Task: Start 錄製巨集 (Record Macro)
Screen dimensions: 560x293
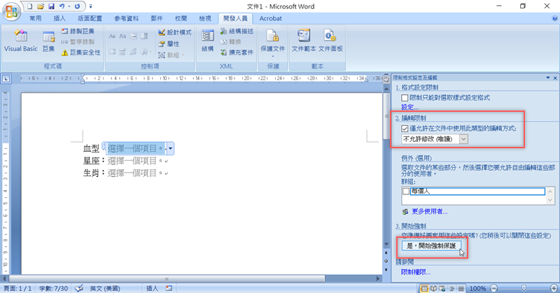Action: pyautogui.click(x=78, y=31)
